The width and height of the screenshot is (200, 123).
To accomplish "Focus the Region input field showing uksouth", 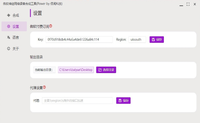I will (x=137, y=40).
